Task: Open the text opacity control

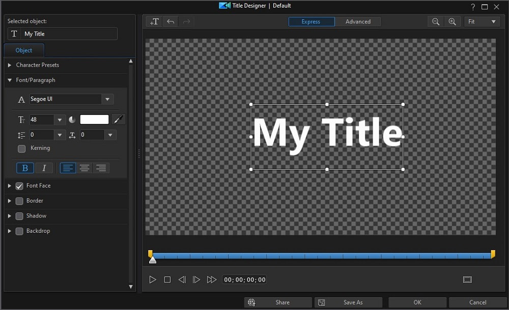Action: click(x=72, y=119)
